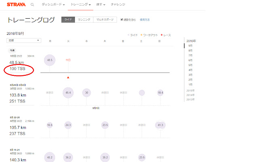Image resolution: width=259 pixels, height=162 pixels.
Task: Click the 100 TSS weekly total
Action: [17, 68]
